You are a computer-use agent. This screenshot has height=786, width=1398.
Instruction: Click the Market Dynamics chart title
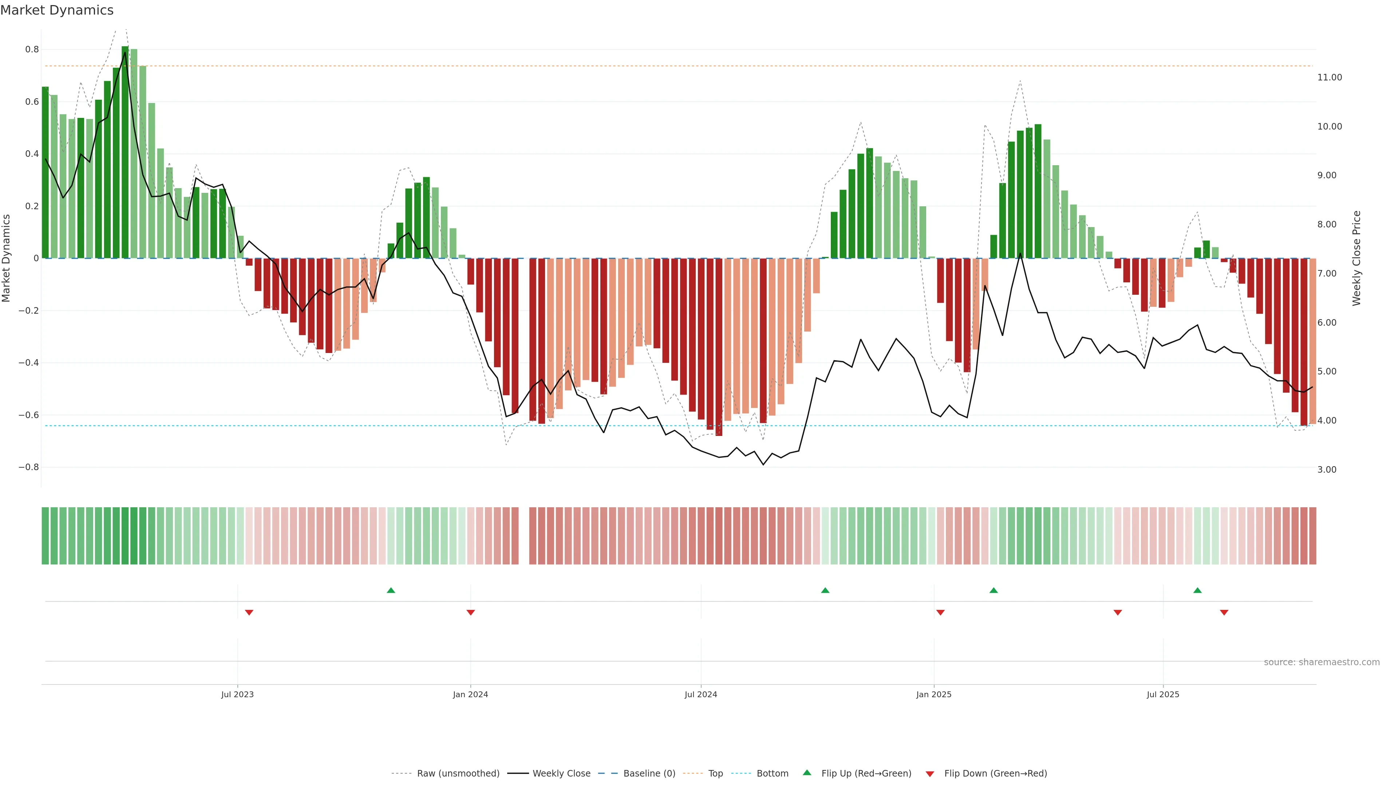(57, 10)
